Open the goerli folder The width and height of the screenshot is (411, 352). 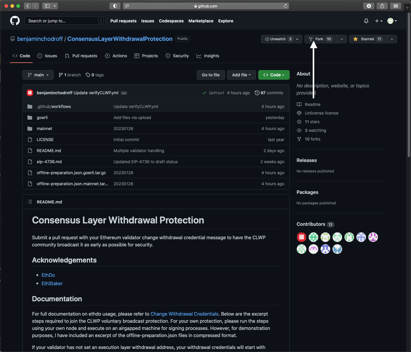coord(42,118)
